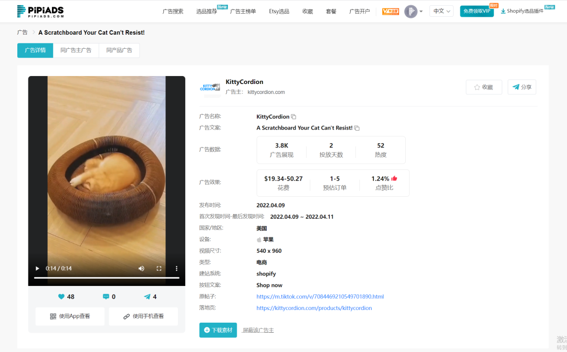The height and width of the screenshot is (352, 567).
Task: Click the shares icon showing 4
Action: coord(147,297)
